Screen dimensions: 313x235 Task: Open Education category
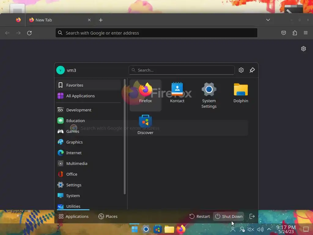click(89, 121)
